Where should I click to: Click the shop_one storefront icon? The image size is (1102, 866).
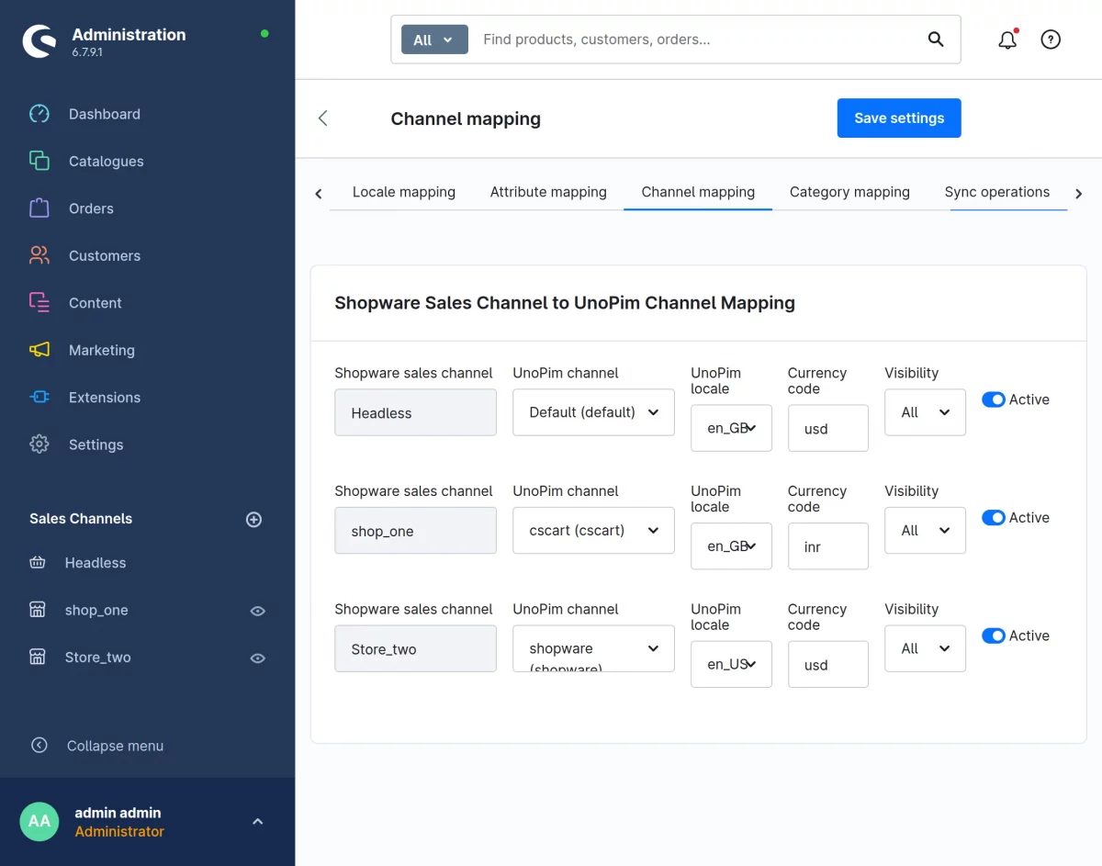coord(38,610)
